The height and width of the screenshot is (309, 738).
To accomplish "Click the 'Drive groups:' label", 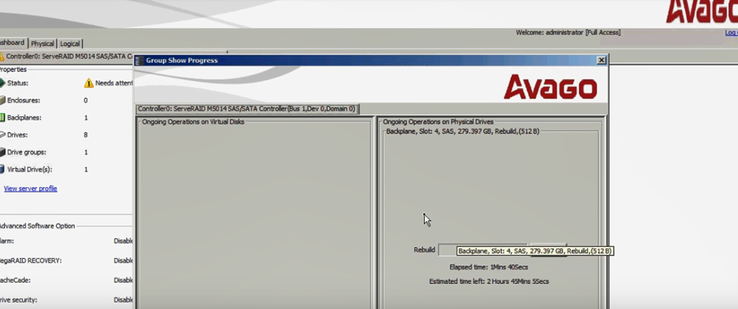I will point(26,153).
